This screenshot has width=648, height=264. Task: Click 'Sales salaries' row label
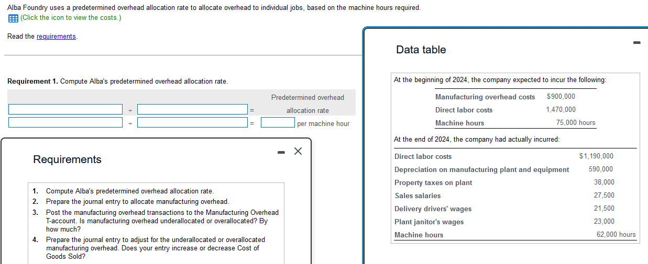tap(418, 196)
